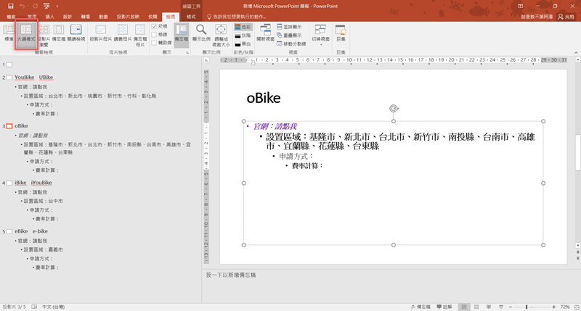
Task: Enable the 格線 gridlines checkbox
Action: 155,34
